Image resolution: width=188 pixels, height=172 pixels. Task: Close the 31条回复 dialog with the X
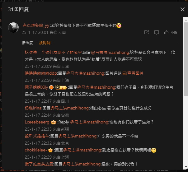(182, 9)
